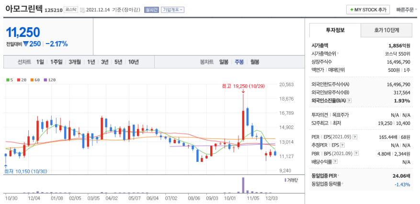Click the 4.80배 PBR value
Image resolution: width=420 pixels, height=204 pixels.
pyautogui.click(x=384, y=154)
